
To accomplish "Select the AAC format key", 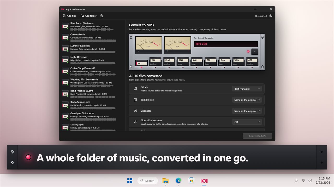I will (197, 62).
